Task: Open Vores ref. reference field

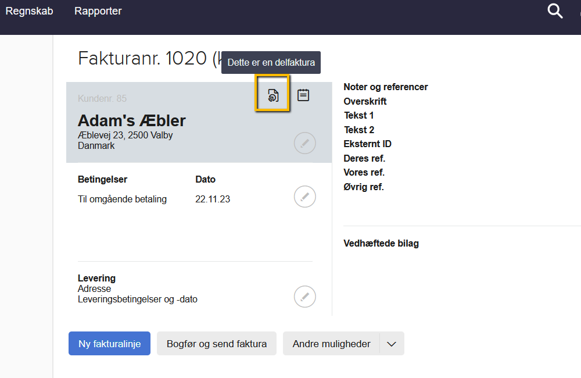Action: pos(364,172)
